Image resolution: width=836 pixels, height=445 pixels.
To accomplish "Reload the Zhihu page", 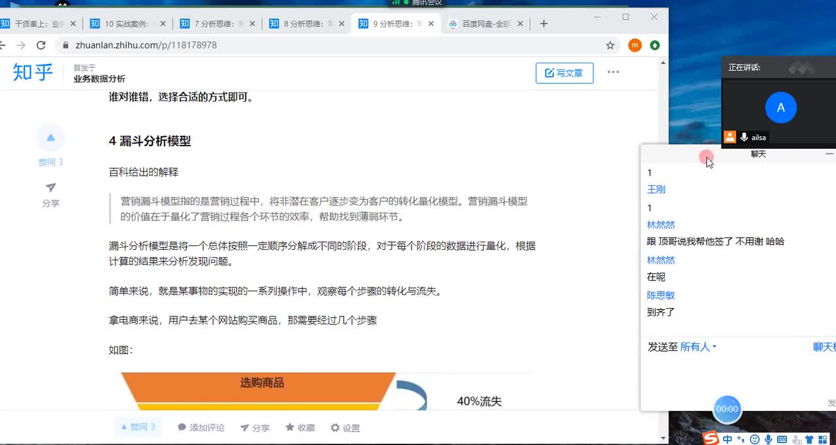I will 40,45.
